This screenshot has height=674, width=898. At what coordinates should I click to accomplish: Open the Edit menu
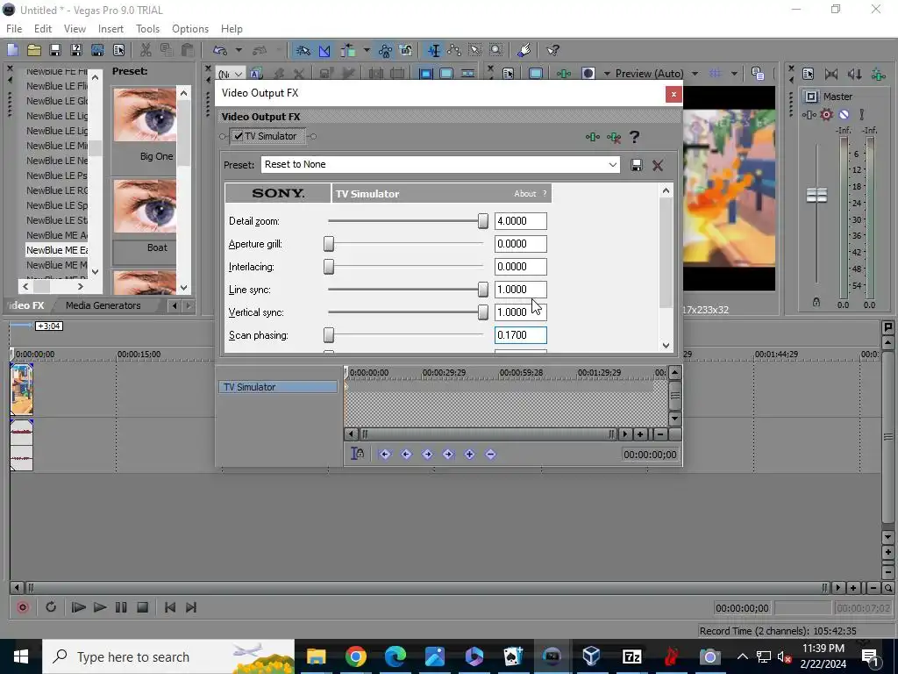coord(43,29)
